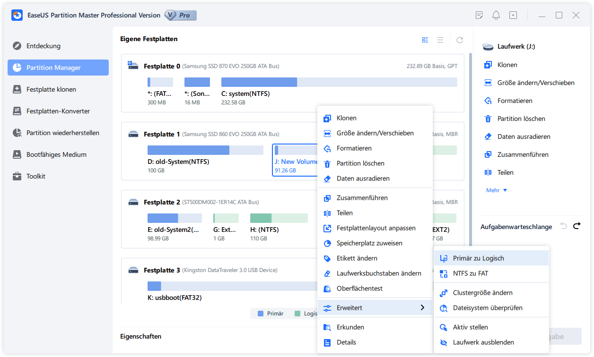This screenshot has height=357, width=594.
Task: Open the title bar dropdown menu icon
Action: pyautogui.click(x=513, y=15)
